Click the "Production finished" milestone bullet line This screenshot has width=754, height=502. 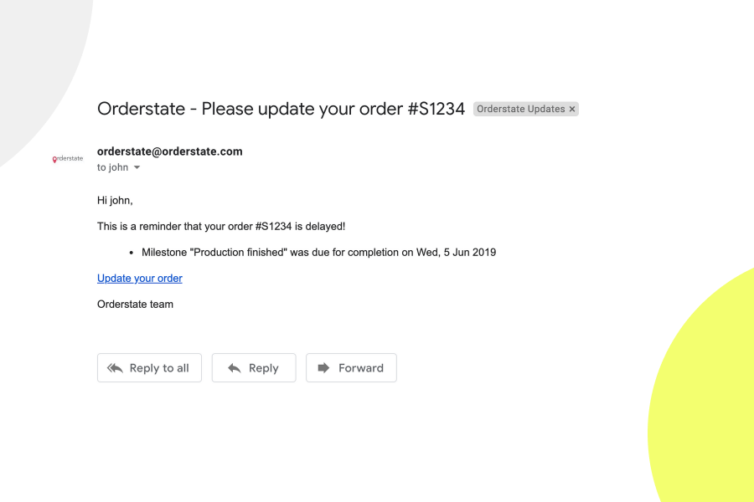[x=318, y=252]
